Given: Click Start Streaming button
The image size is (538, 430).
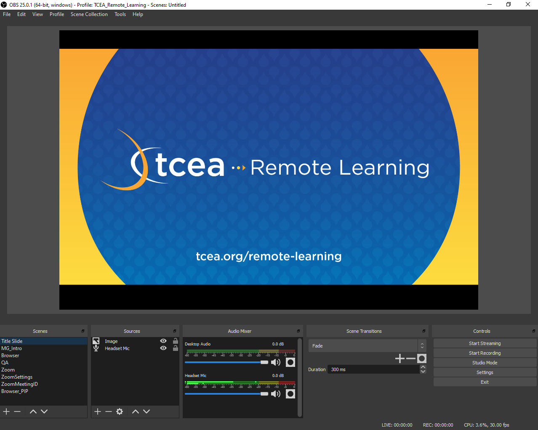Looking at the screenshot, I should [485, 343].
